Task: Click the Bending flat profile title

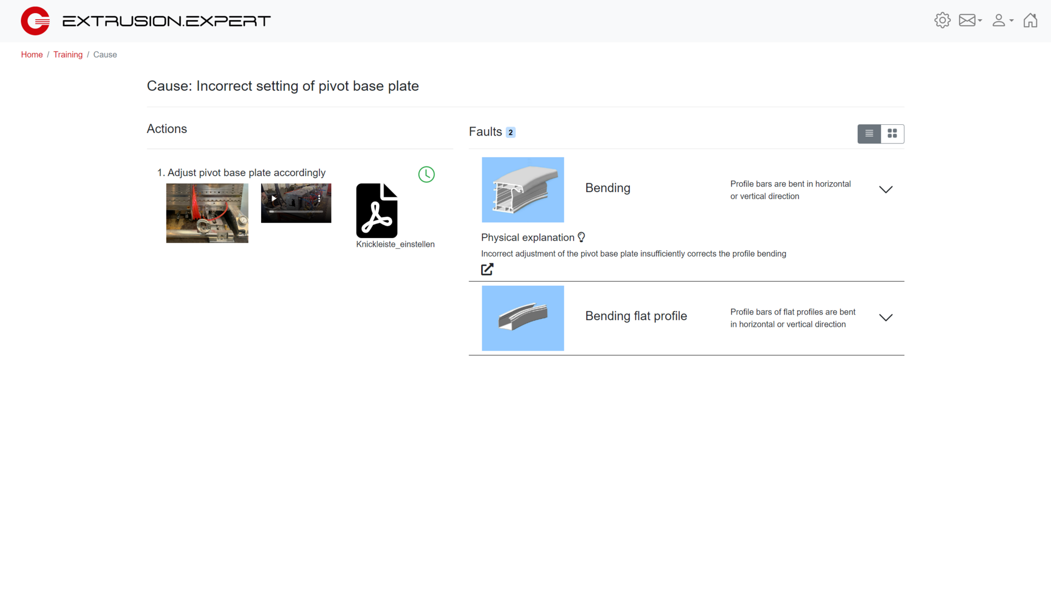Action: (x=636, y=316)
